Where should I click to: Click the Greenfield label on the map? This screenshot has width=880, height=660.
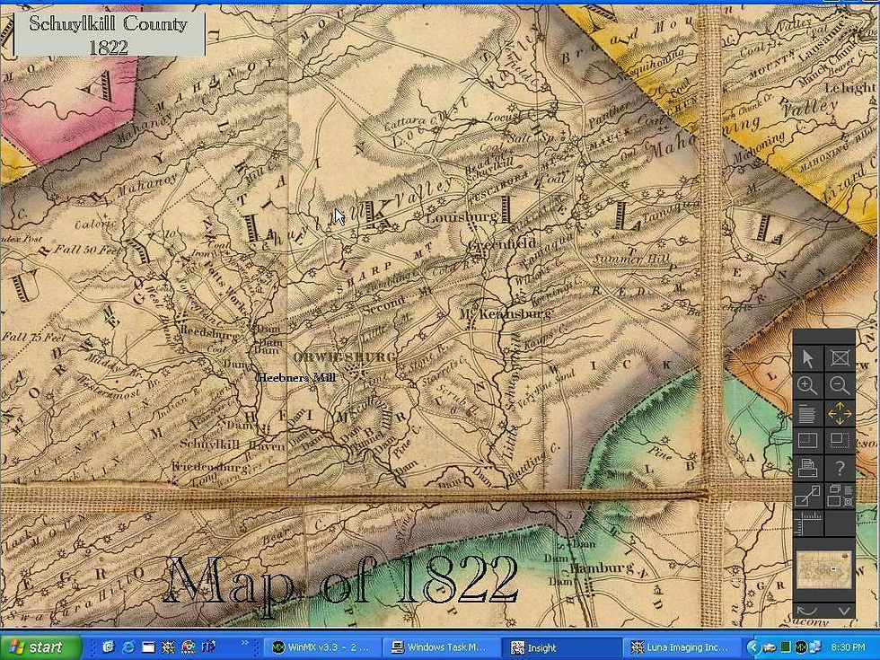coord(503,243)
